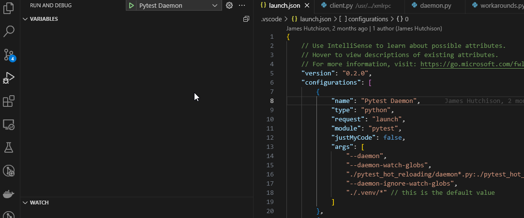Click the IntelliSense comment on line 2
The image size is (524, 218).
pyautogui.click(x=404, y=46)
